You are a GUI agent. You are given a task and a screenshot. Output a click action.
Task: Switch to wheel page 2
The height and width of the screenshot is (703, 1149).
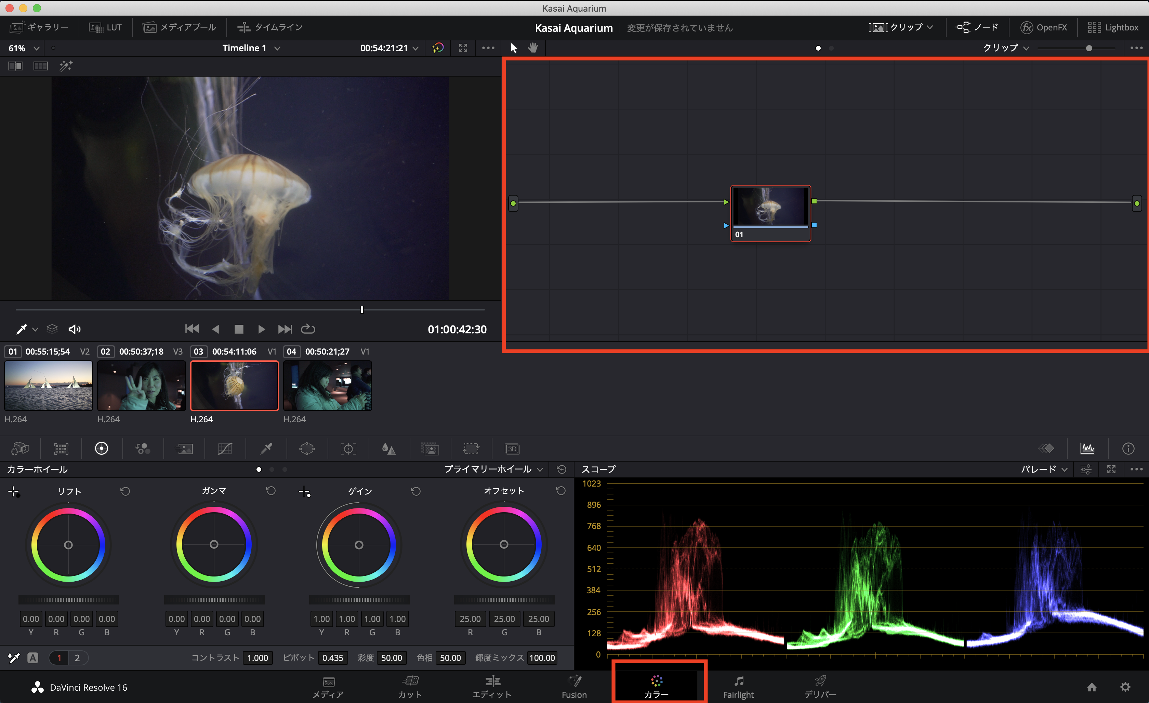coord(77,658)
